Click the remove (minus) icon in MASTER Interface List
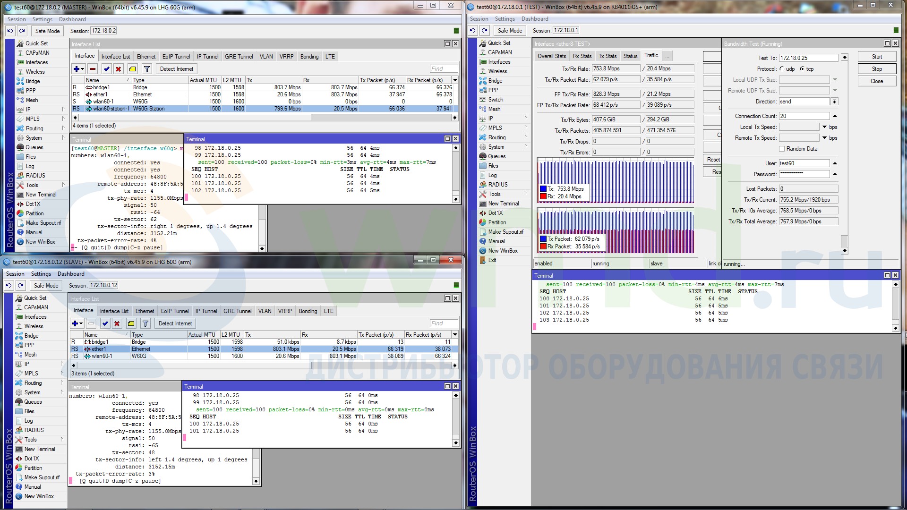The height and width of the screenshot is (510, 907). [93, 69]
